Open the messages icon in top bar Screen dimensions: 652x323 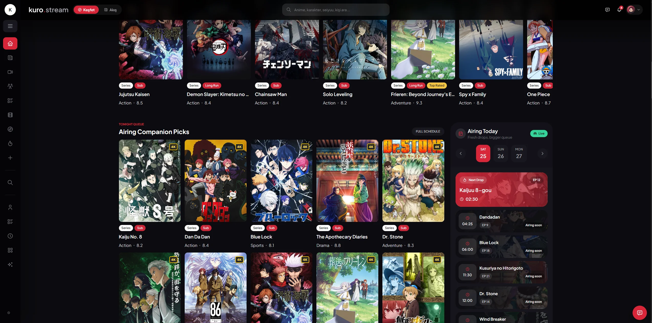click(x=607, y=10)
